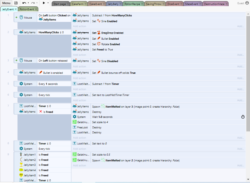The height and width of the screenshot is (183, 250).
Task: Click 'Add action' under event 1
Action: (79, 26)
